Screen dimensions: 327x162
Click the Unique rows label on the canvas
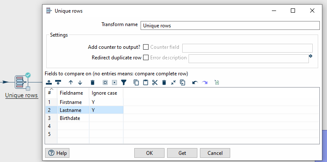point(21,95)
